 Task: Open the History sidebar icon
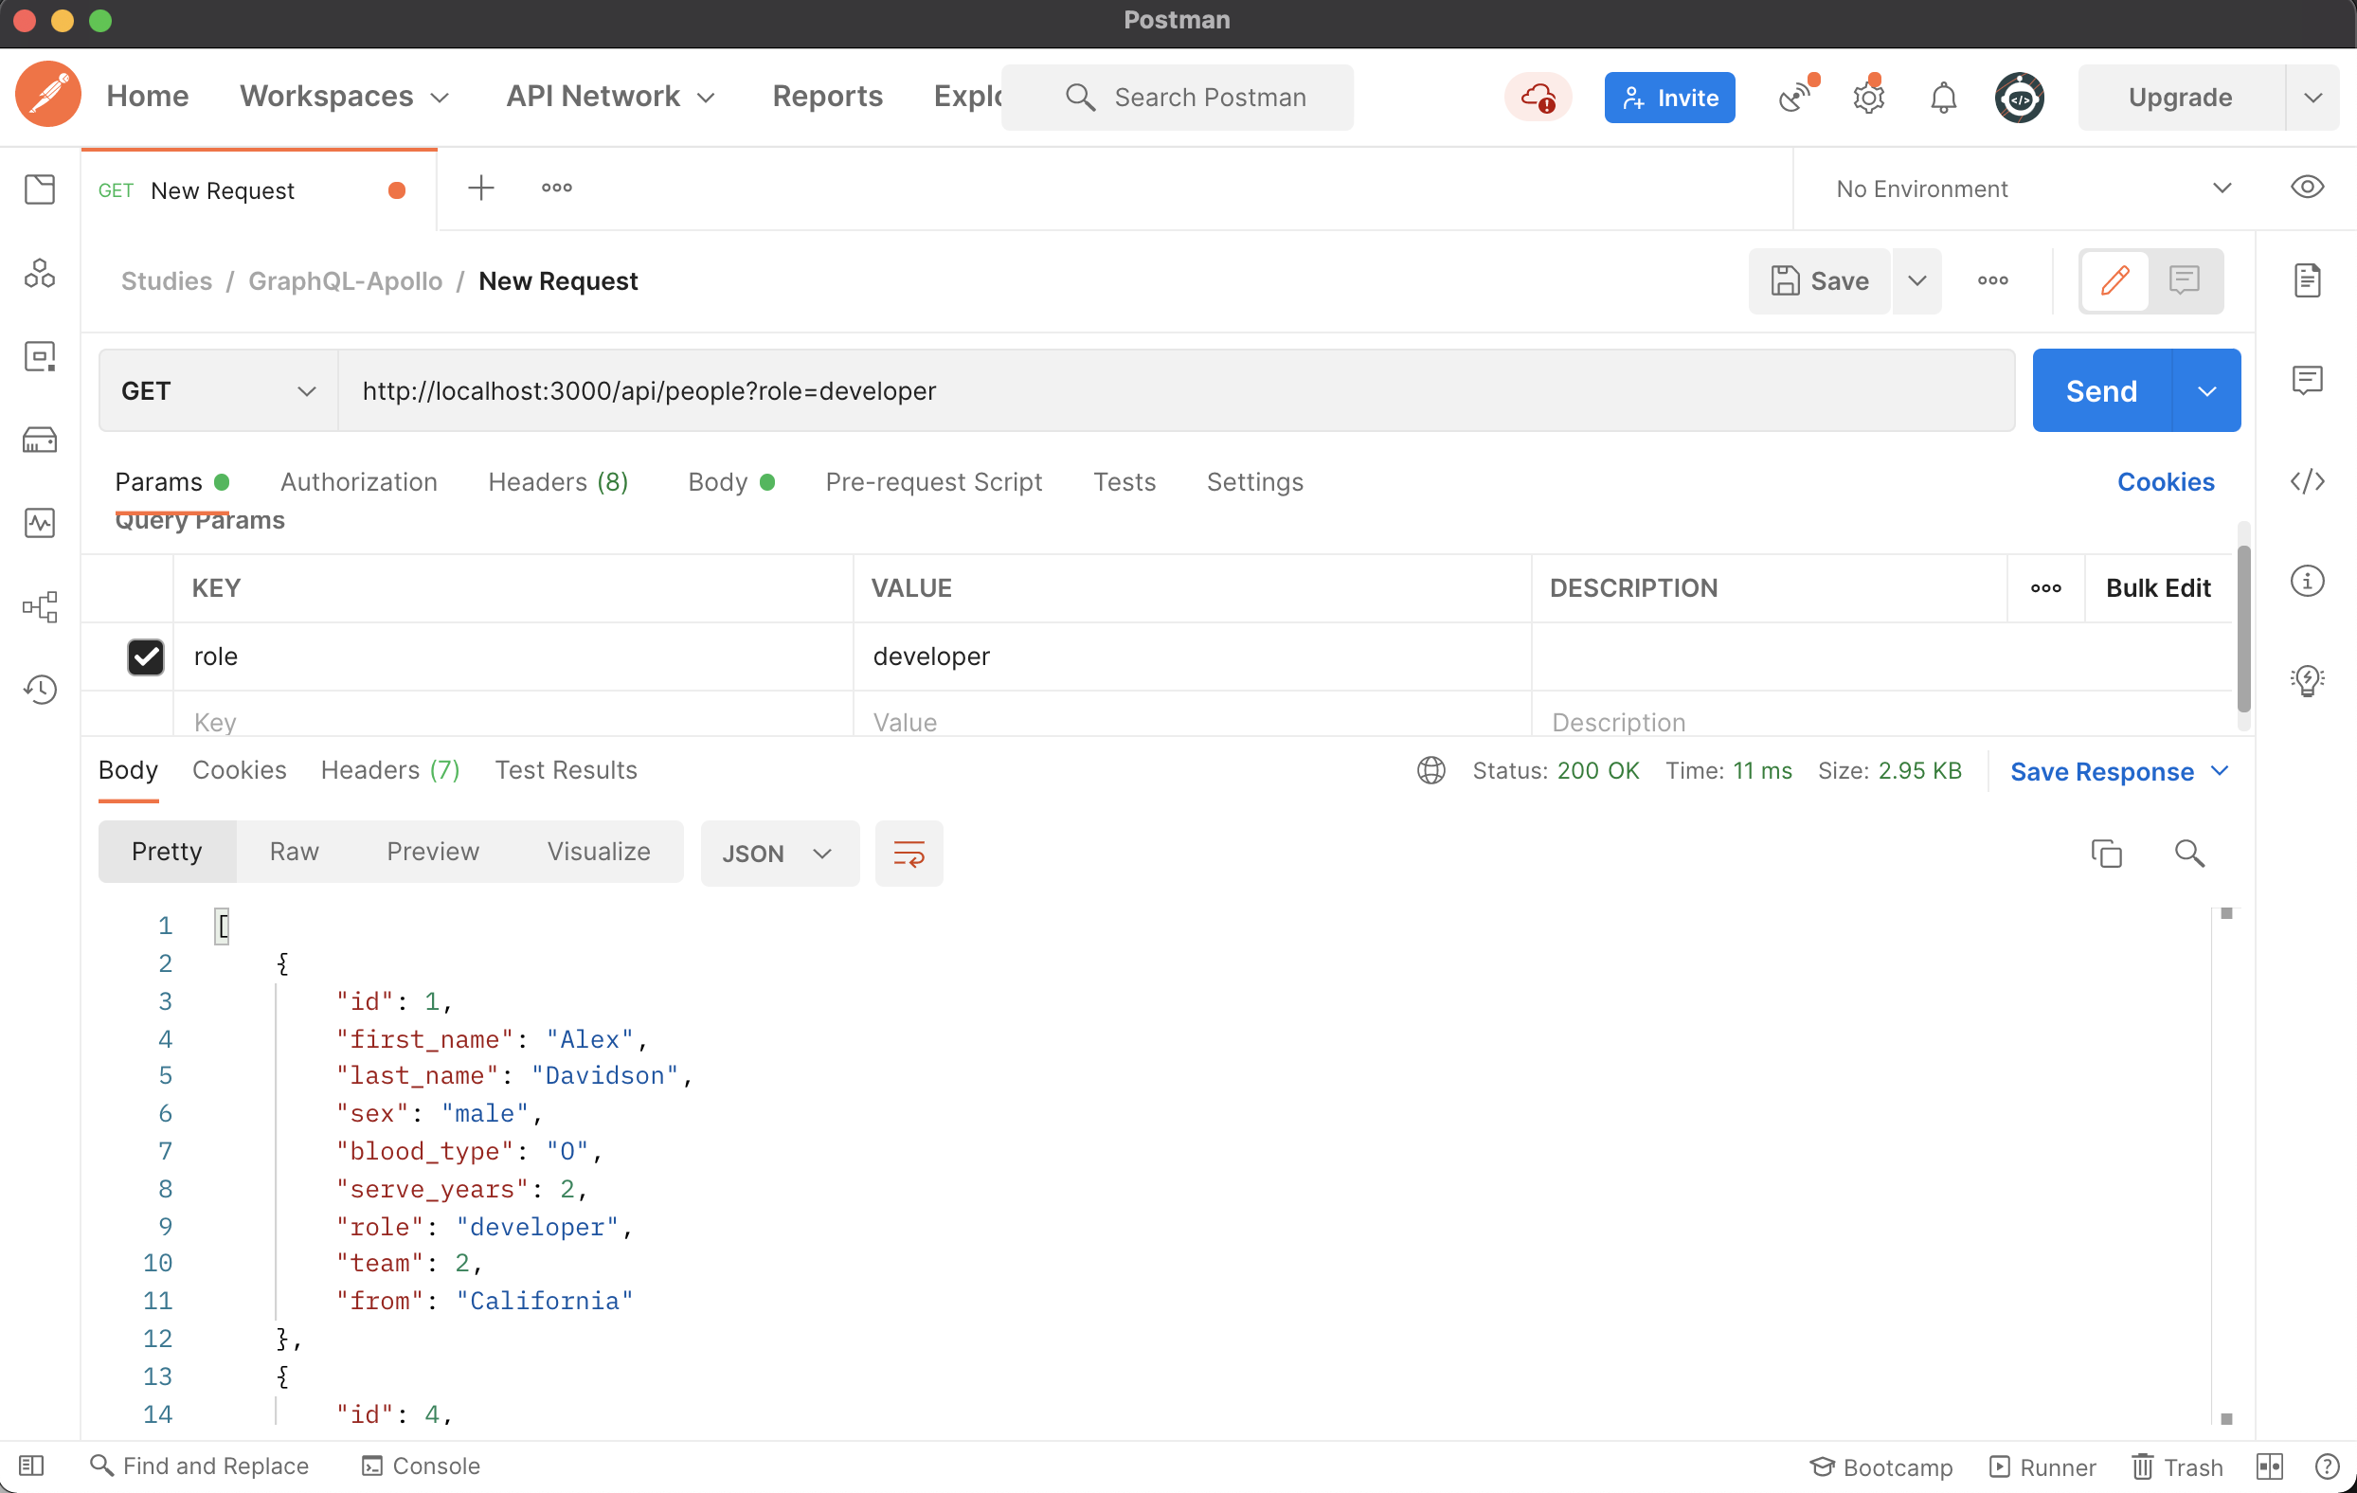[x=40, y=690]
